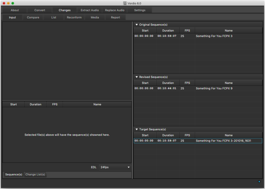This screenshot has width=265, height=189.
Task: Open the Reconform sub-tab
Action: 74,17
